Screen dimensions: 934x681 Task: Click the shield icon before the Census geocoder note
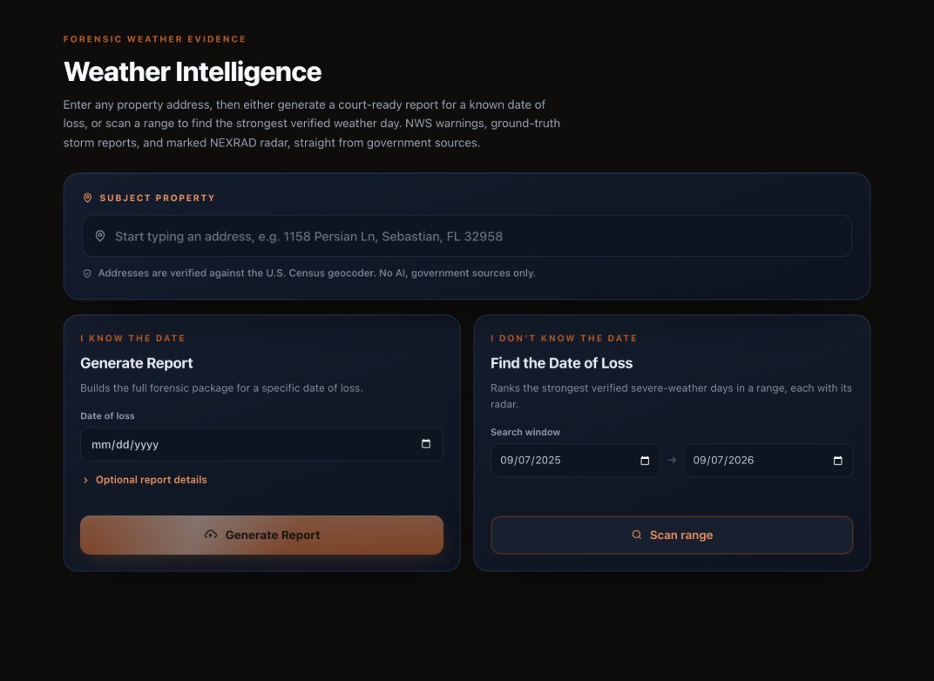coord(87,273)
